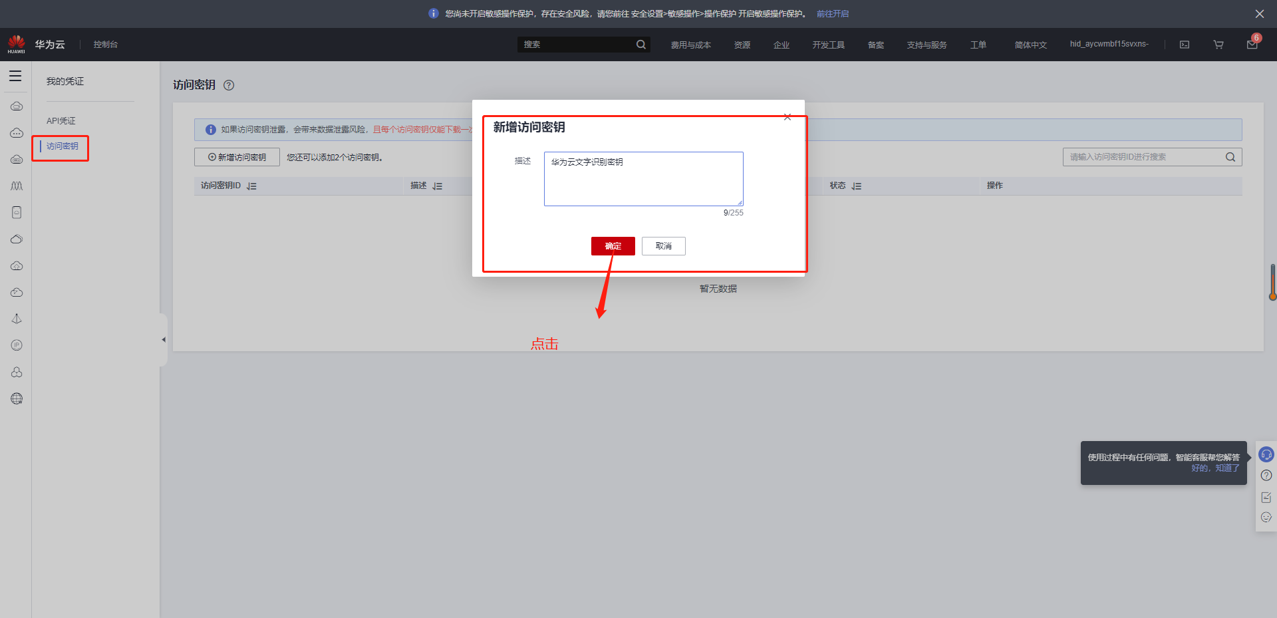Click the Huawei Cloud logo
Viewport: 1277px width, 618px height.
[x=17, y=45]
